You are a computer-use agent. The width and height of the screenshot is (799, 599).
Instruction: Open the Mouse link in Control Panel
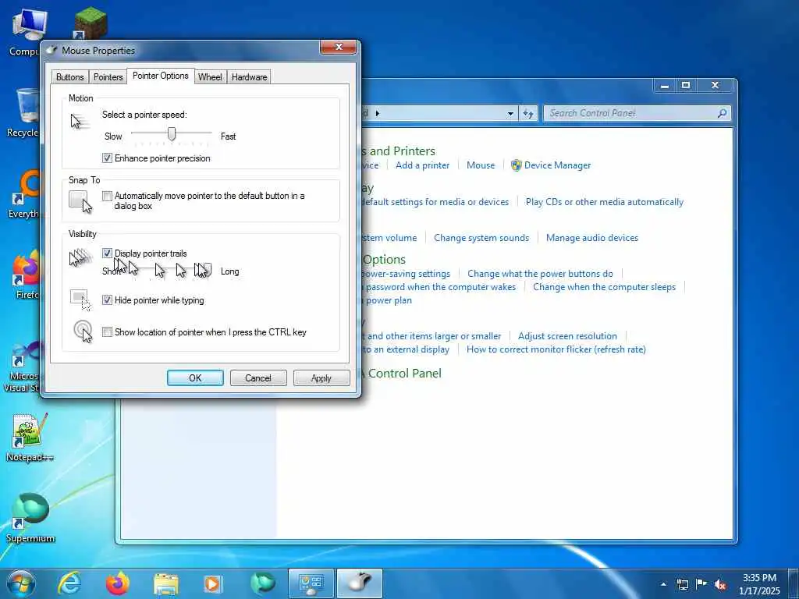coord(481,165)
